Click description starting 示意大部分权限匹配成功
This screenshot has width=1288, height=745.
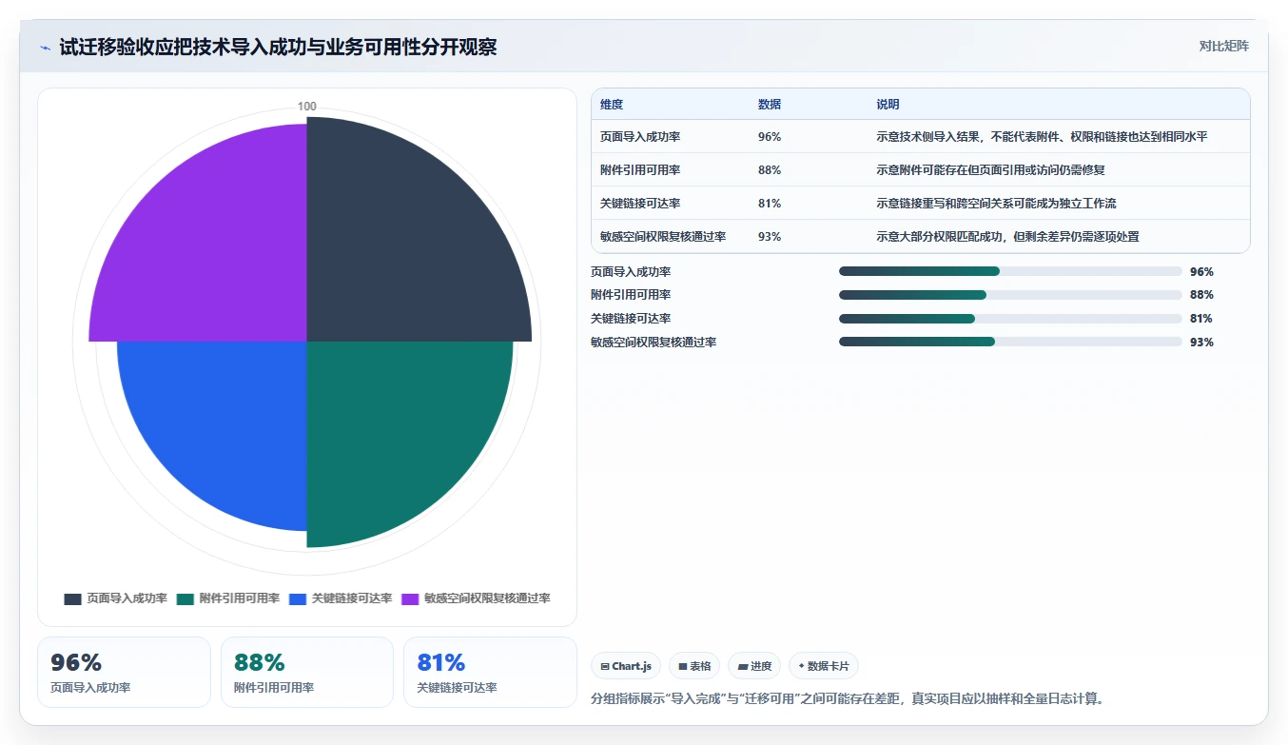pos(1007,237)
